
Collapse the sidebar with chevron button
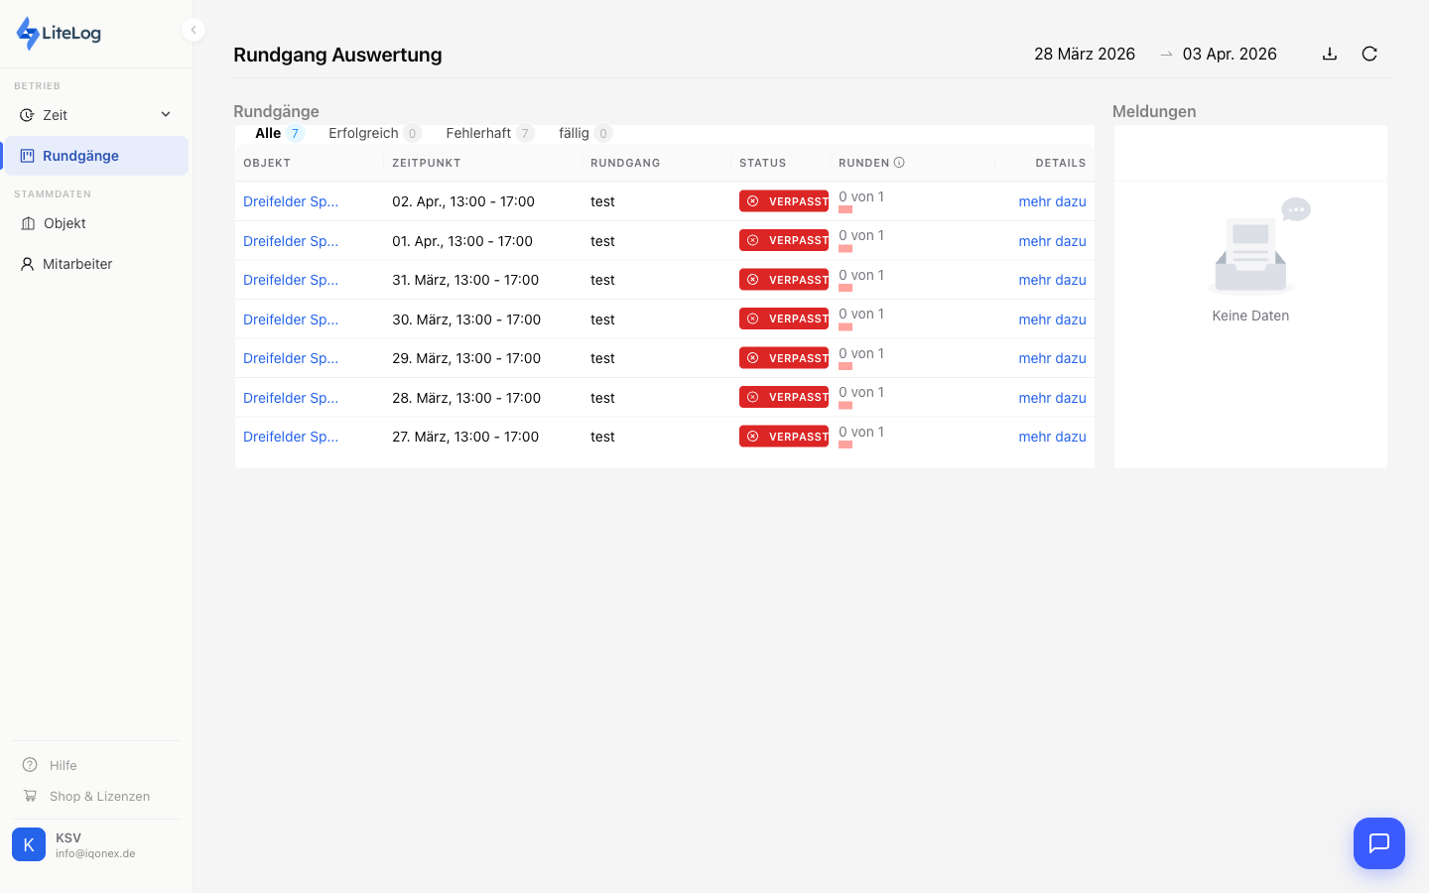(x=194, y=30)
